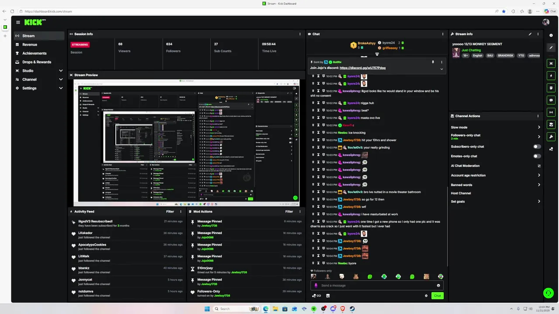Expand the chat leaderboard handle

pos(377,54)
